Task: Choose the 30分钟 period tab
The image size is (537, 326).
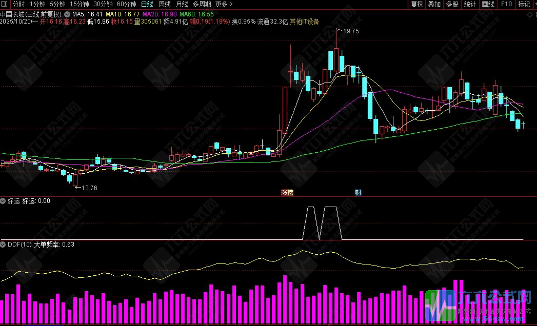Action: click(103, 4)
